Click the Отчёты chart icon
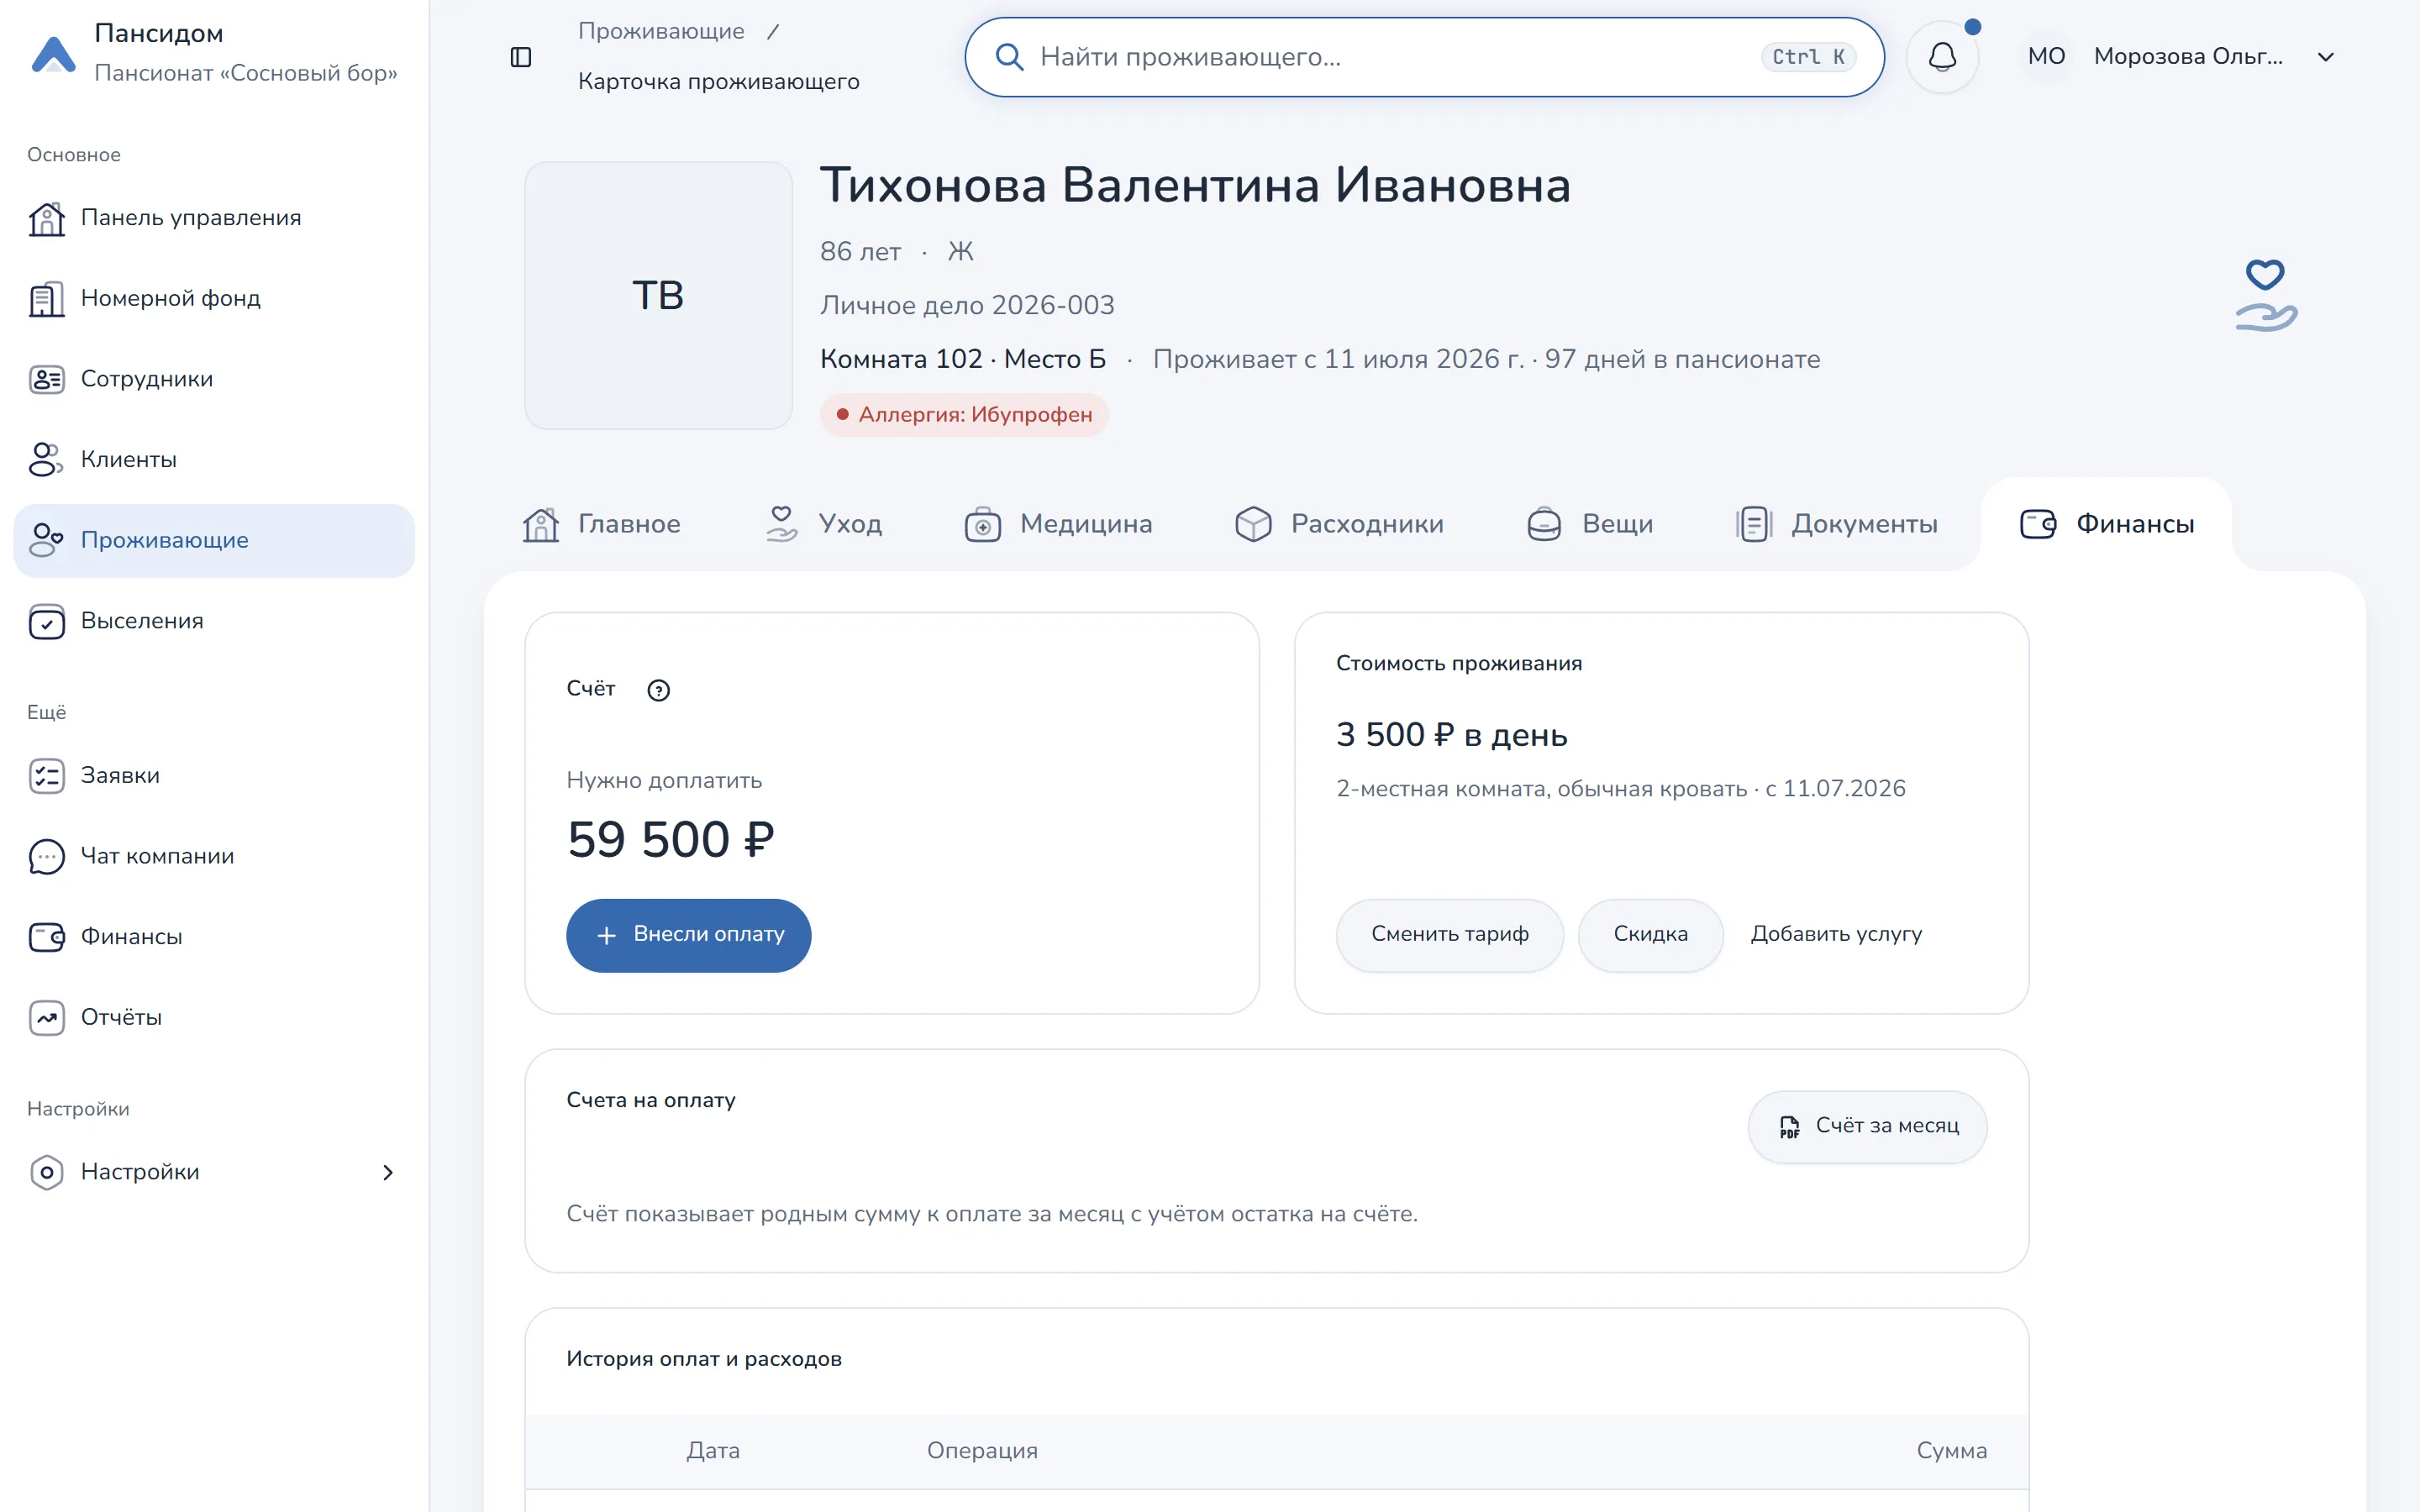 click(47, 1018)
